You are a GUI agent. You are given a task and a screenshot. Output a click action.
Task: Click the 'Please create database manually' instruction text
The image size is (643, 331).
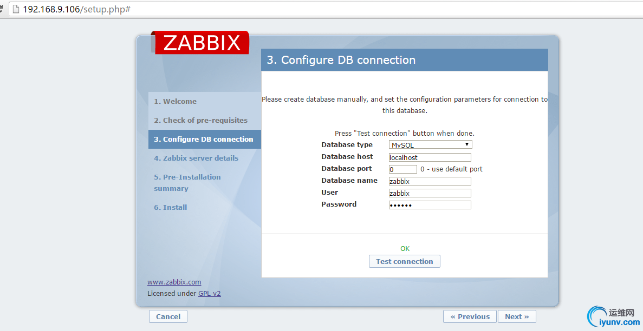[x=404, y=105]
